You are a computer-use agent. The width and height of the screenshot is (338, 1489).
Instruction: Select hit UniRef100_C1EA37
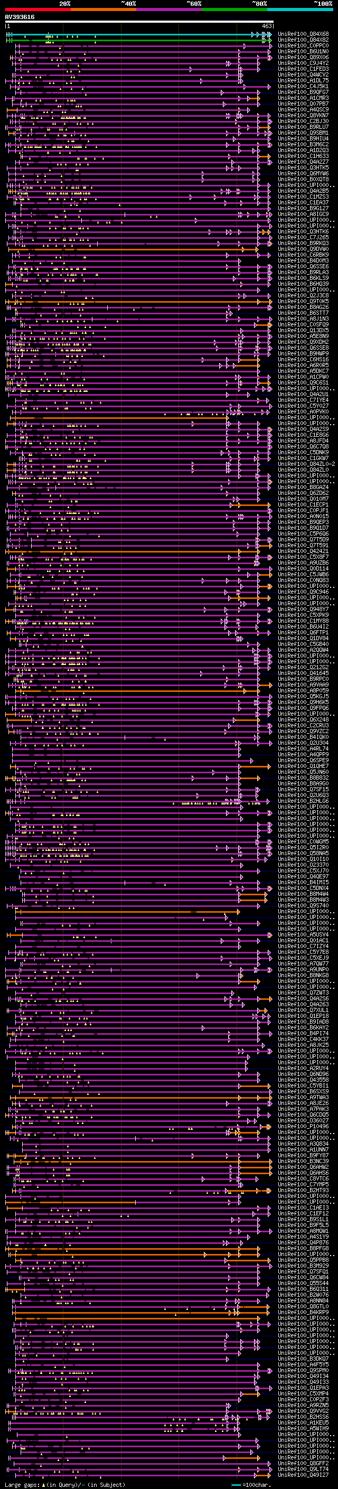[x=303, y=202]
